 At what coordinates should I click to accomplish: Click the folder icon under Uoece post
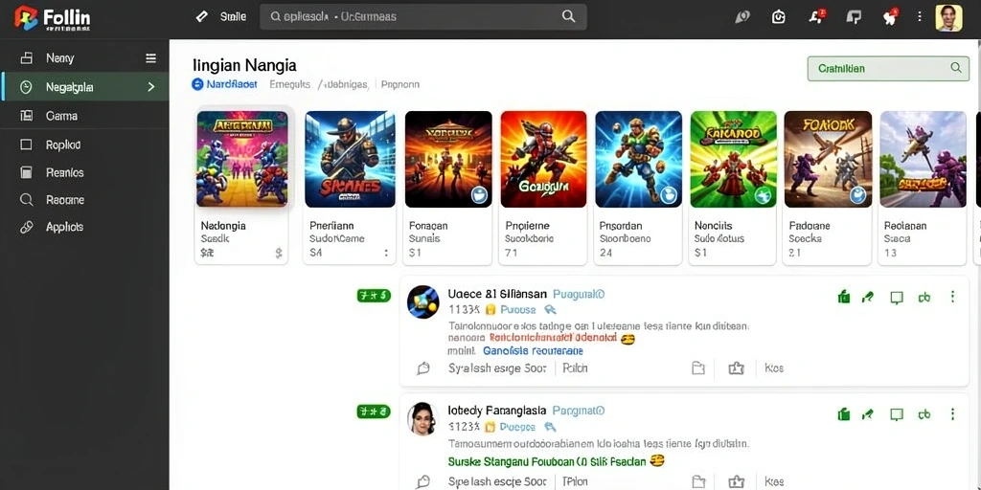pos(698,368)
